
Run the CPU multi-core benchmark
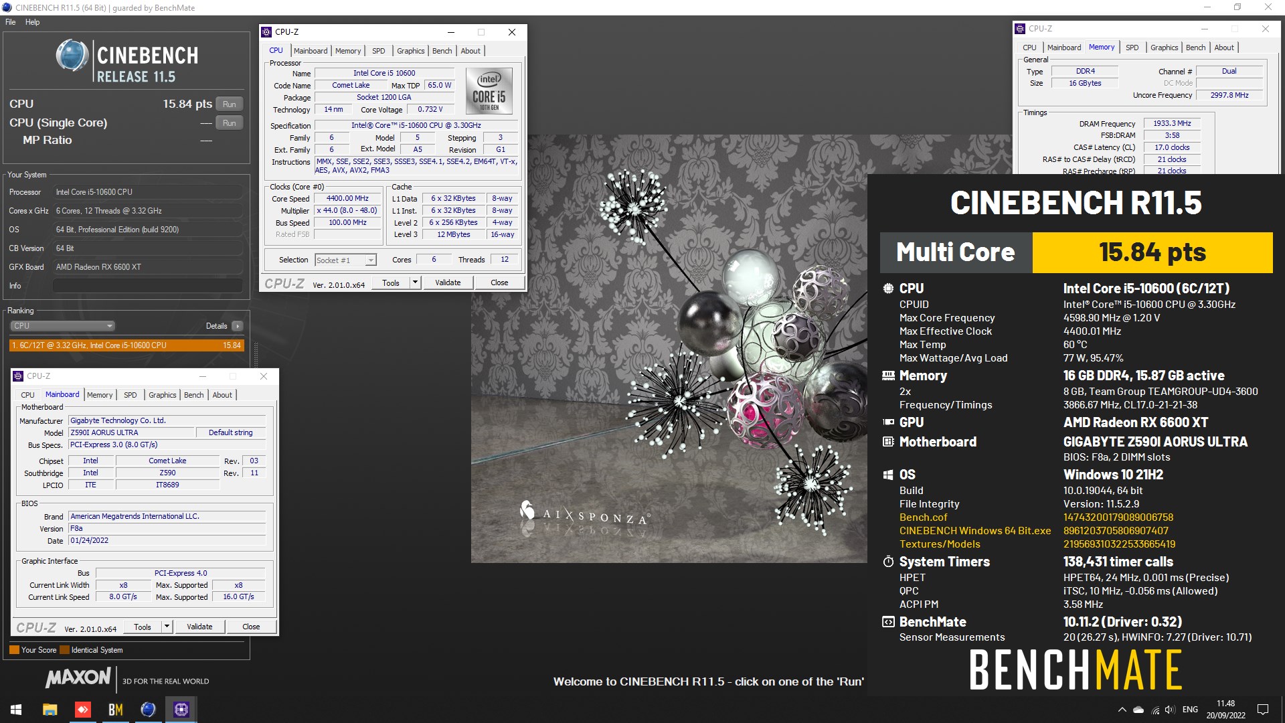point(230,104)
